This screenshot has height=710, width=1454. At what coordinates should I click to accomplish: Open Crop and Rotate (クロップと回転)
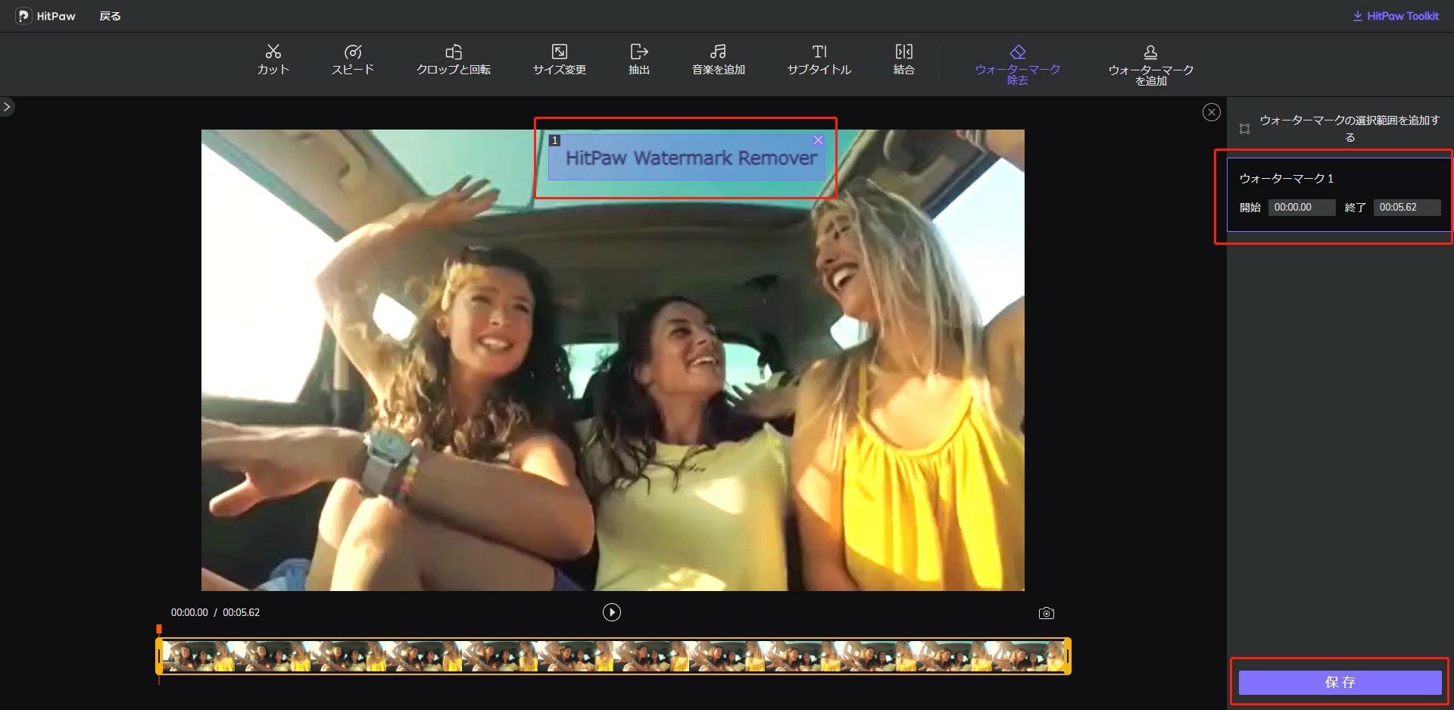tap(454, 60)
